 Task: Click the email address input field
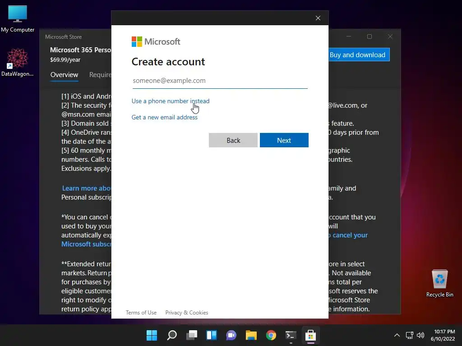[220, 81]
